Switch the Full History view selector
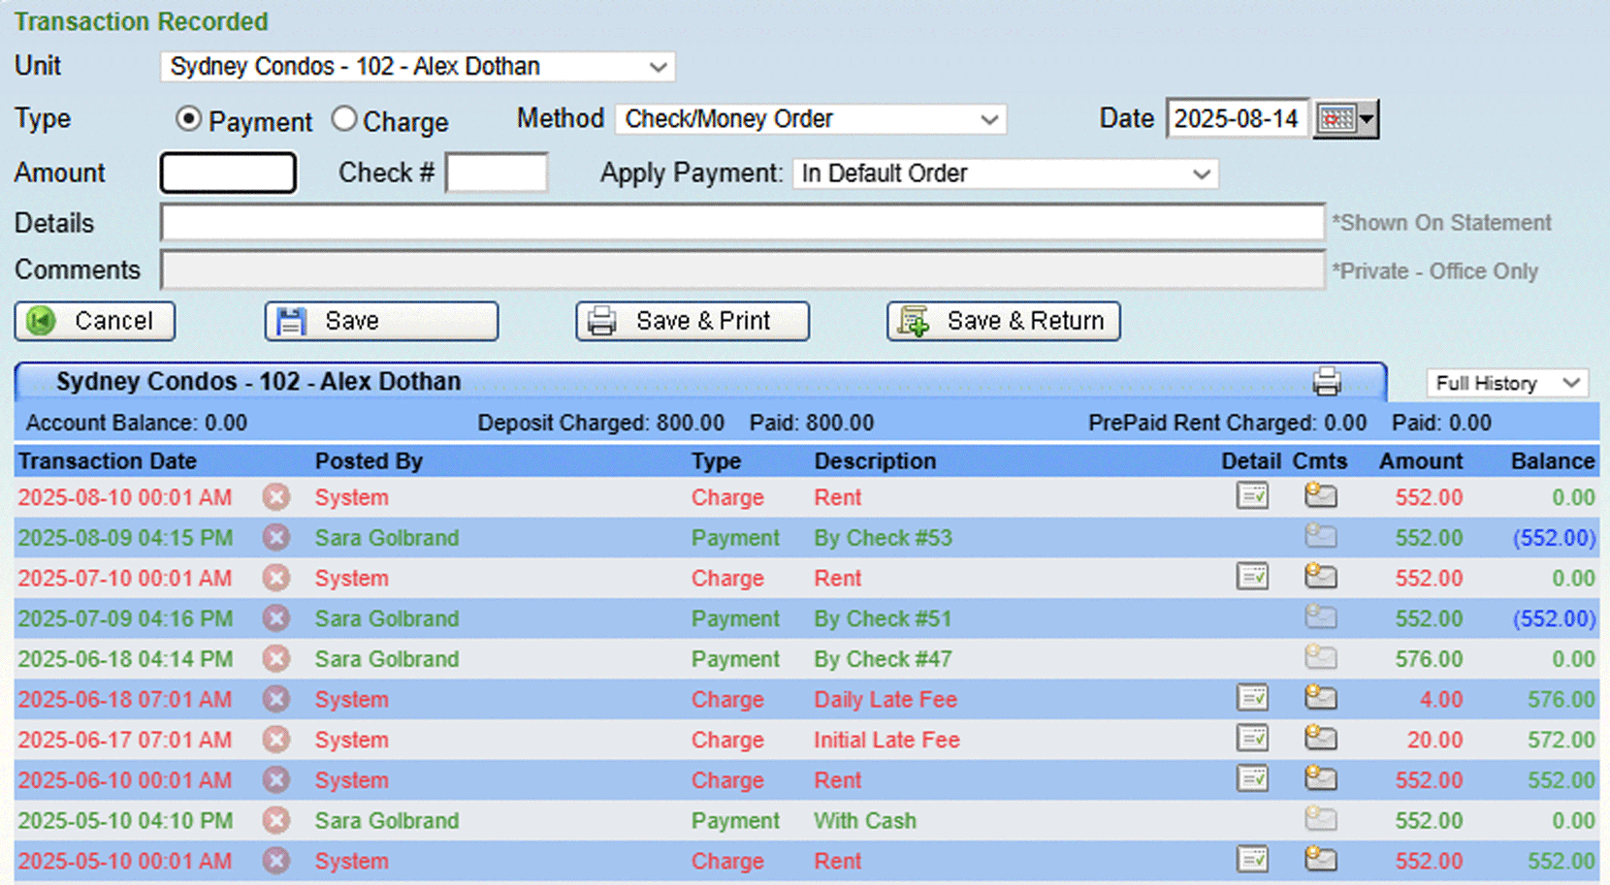Viewport: 1610px width, 885px height. point(1506,382)
